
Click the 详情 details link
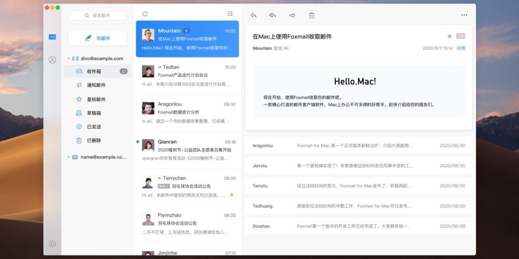(461, 48)
